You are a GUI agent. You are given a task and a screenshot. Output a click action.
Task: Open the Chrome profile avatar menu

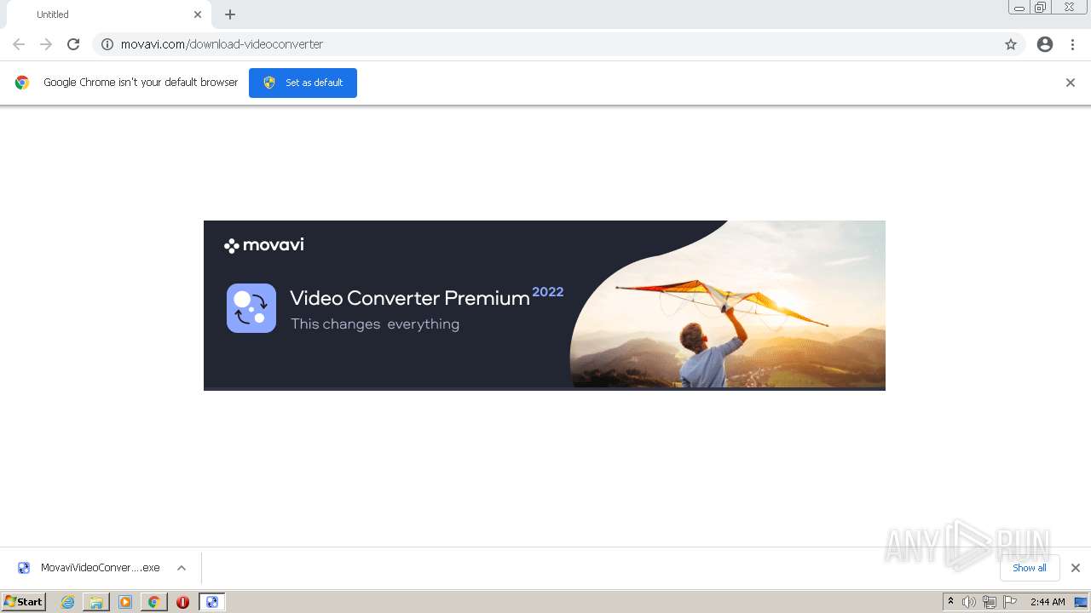[x=1045, y=44]
